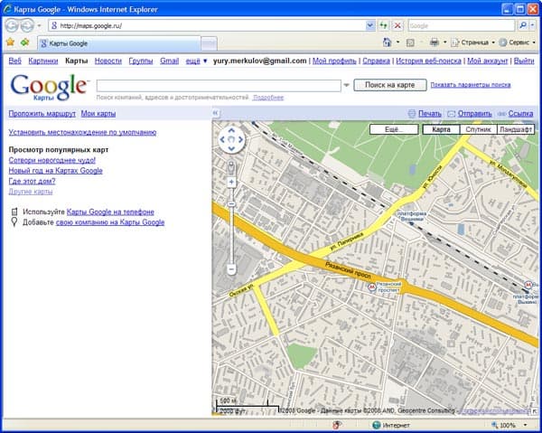Click the browser address bar
542x433 pixels.
coord(207,25)
